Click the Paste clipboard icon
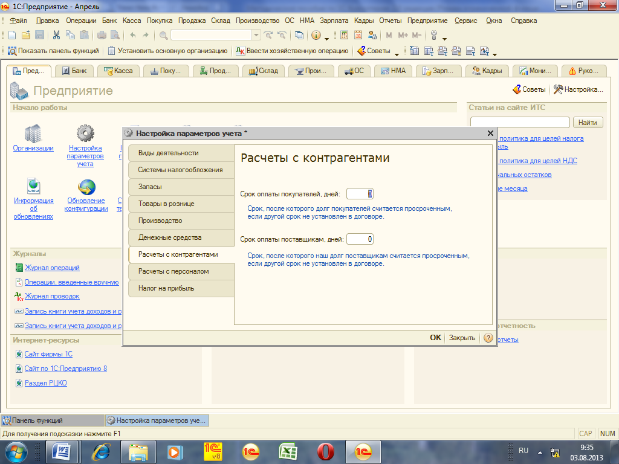This screenshot has height=464, width=619. tap(84, 35)
